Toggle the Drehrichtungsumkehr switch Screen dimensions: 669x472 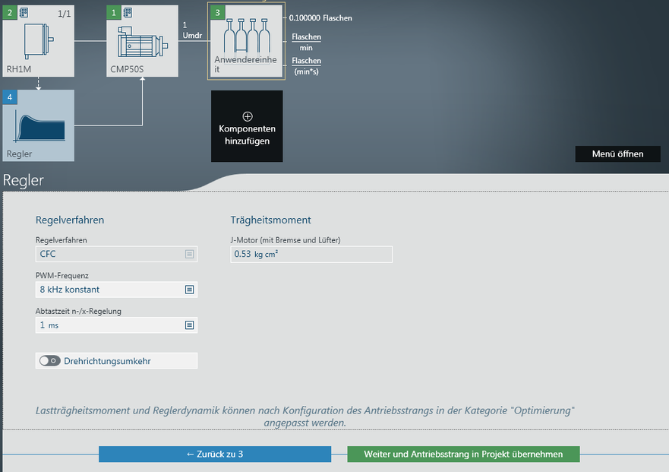pos(50,361)
